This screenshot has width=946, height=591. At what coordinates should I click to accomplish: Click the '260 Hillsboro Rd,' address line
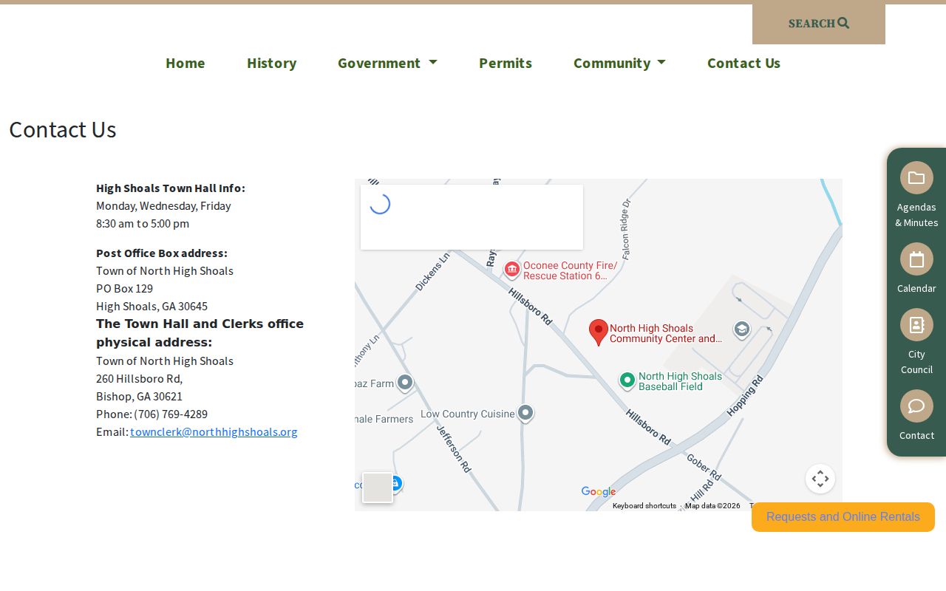[139, 378]
